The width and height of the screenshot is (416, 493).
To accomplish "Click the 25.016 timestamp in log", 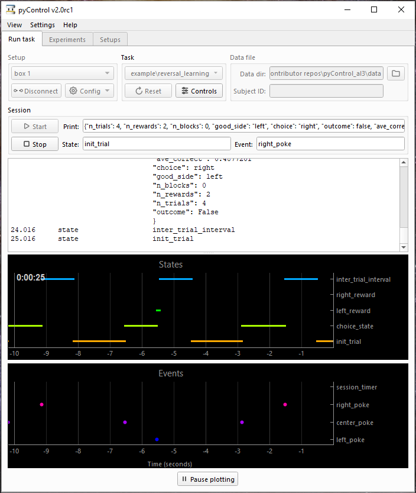I will tap(23, 239).
